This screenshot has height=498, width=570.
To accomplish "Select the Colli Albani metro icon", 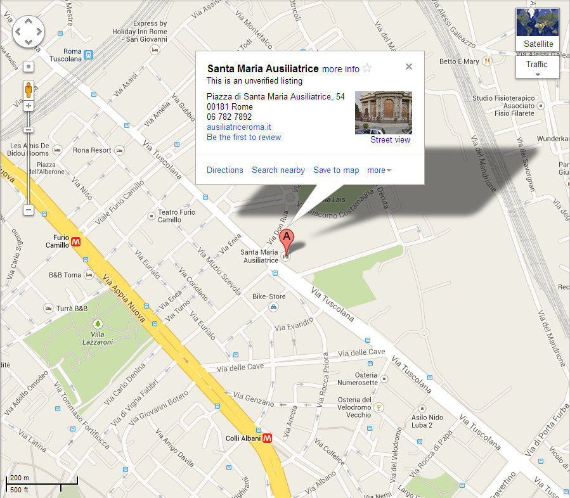I will click(x=267, y=438).
